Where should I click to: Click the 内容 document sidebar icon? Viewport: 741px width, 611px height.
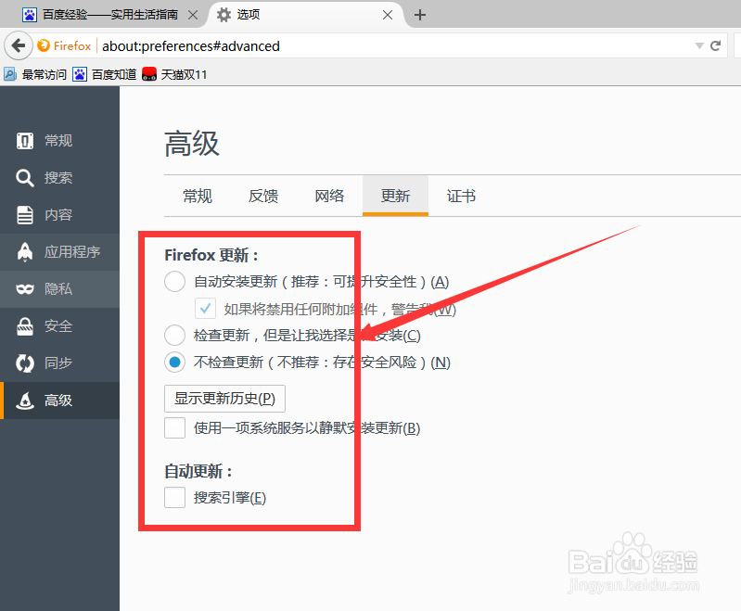click(25, 214)
